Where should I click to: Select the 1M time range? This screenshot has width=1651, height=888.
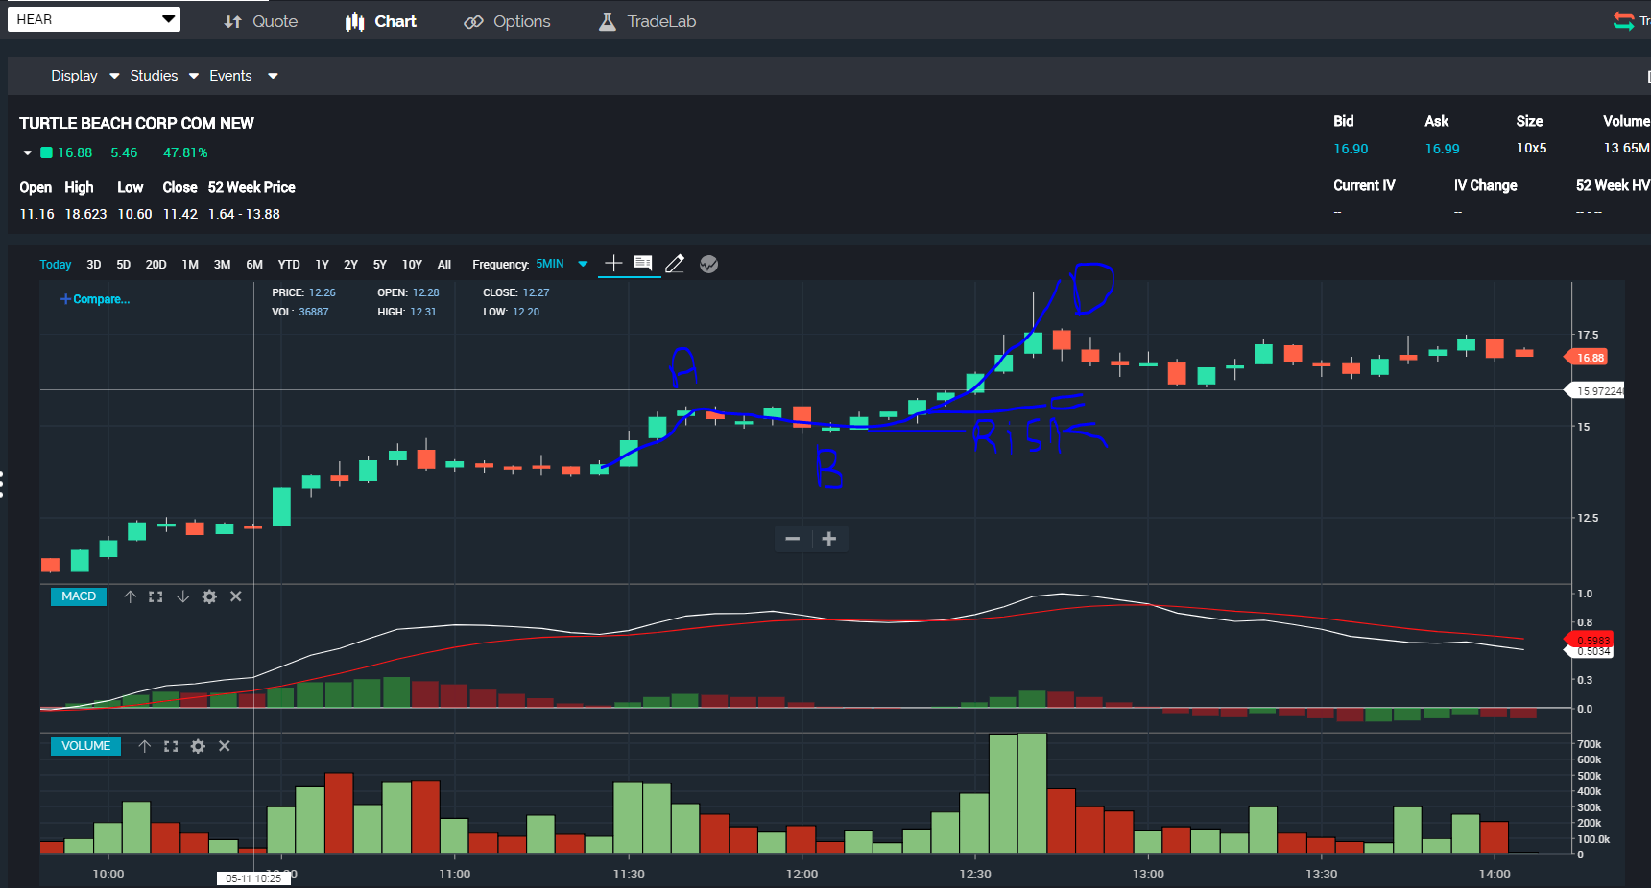point(190,265)
